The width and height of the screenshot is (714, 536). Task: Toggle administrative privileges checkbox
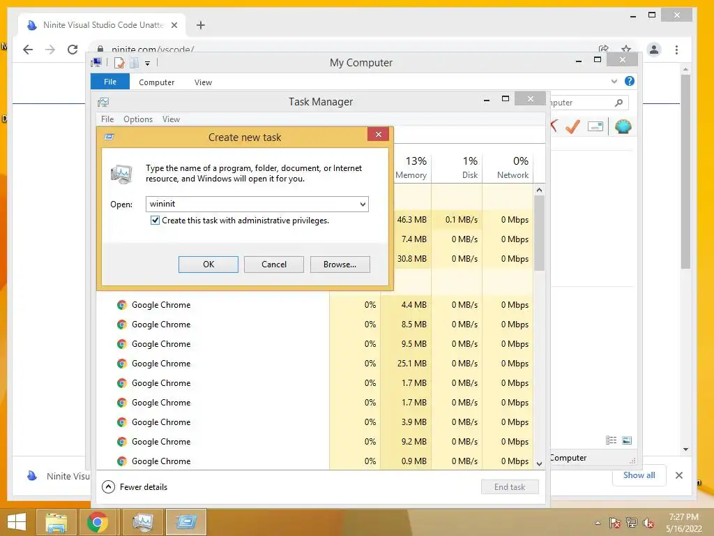(x=155, y=220)
